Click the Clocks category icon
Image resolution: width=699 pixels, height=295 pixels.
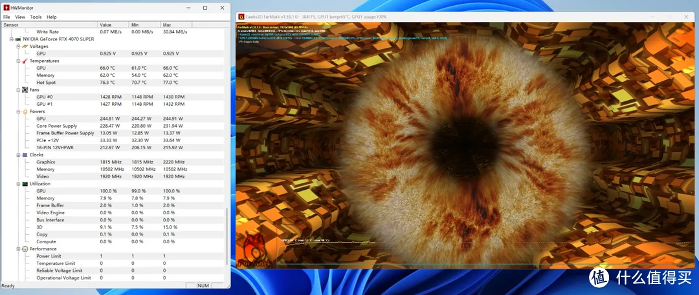(x=25, y=155)
